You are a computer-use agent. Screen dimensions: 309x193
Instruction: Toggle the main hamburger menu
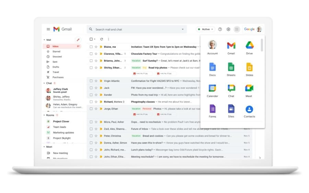point(48,29)
